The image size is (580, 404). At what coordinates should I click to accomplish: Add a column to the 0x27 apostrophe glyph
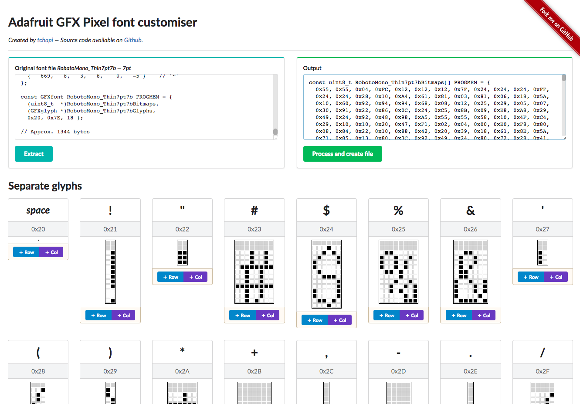tap(556, 277)
